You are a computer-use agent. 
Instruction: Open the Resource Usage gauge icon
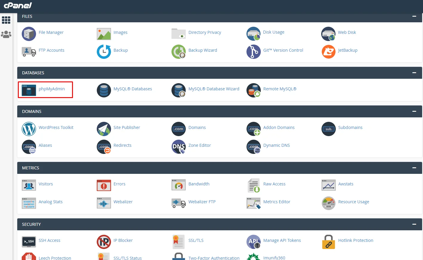(x=328, y=203)
